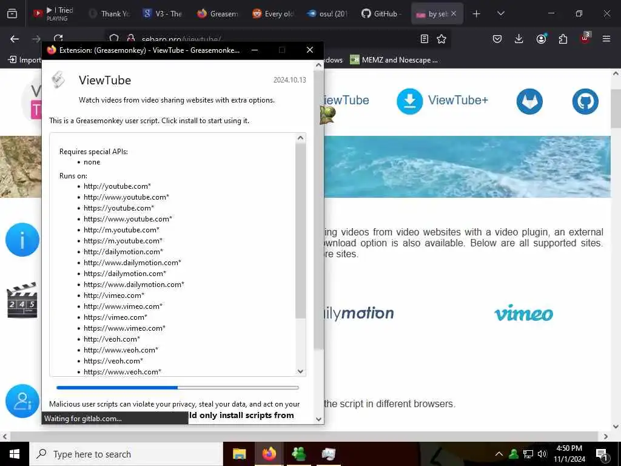Show hidden system tray icons chevron

pos(499,454)
